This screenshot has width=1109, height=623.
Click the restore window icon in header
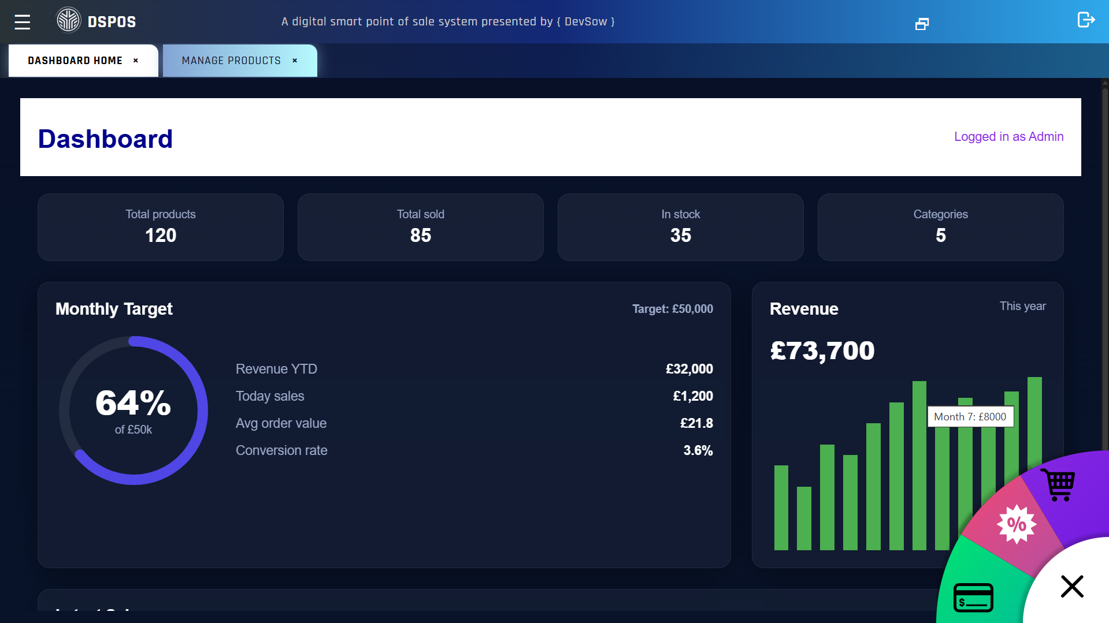(922, 24)
